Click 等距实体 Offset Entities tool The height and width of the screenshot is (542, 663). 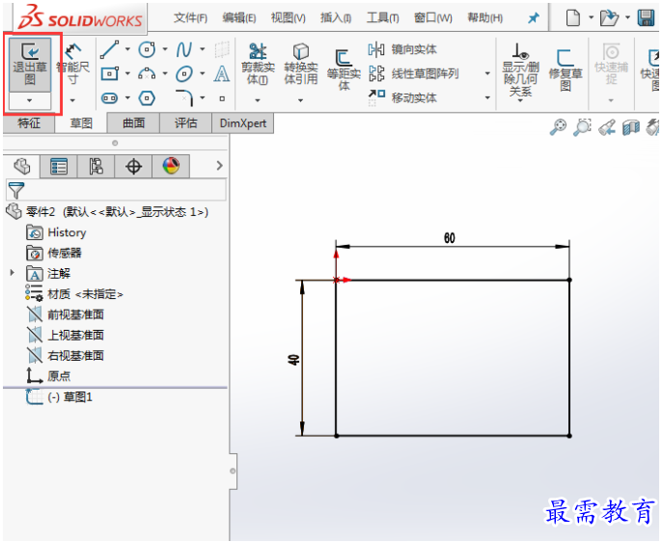[344, 69]
